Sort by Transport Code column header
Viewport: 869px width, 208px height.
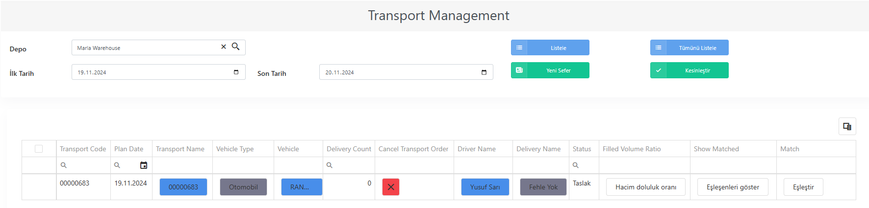point(83,149)
